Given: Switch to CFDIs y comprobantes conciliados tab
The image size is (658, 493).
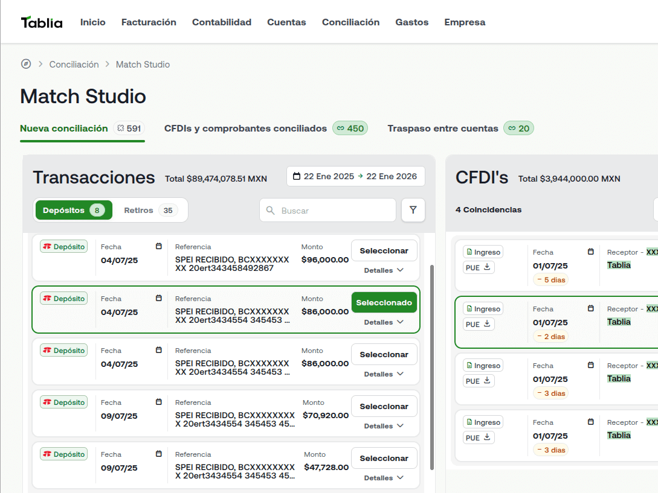Looking at the screenshot, I should click(245, 128).
